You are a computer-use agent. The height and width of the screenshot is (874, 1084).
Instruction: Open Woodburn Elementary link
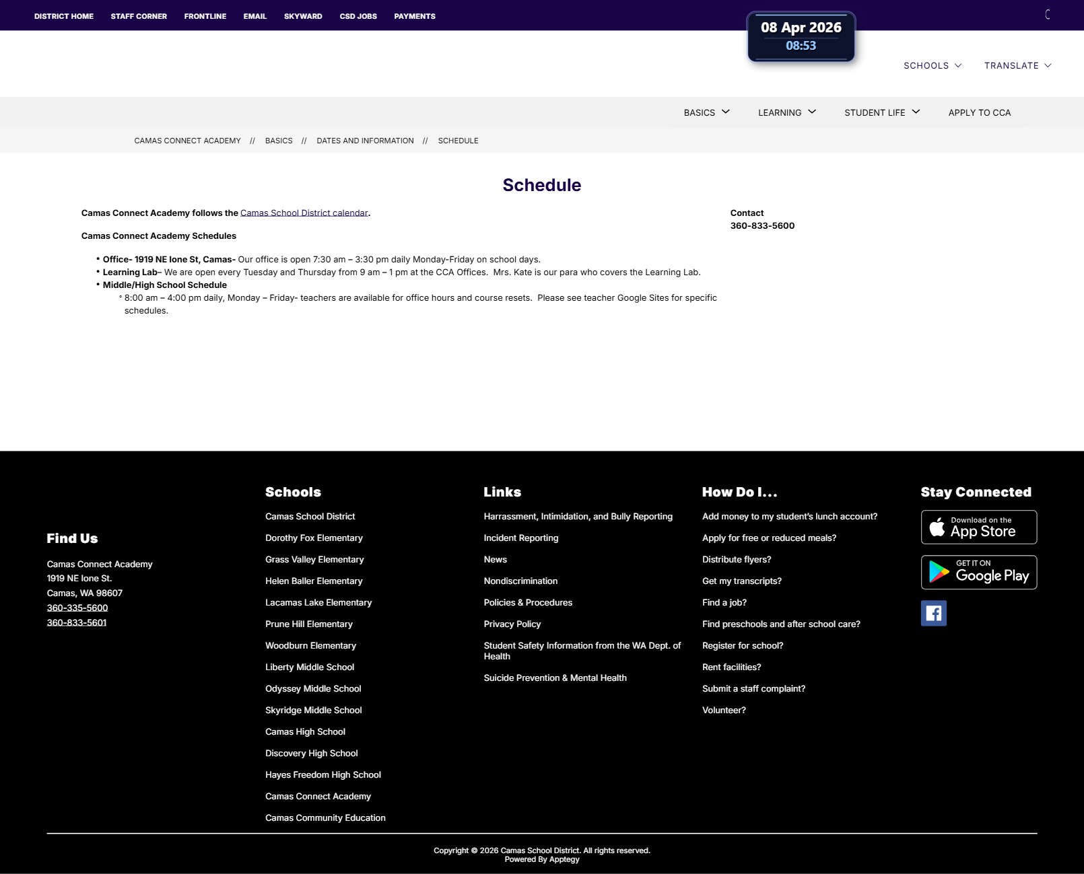click(x=310, y=645)
